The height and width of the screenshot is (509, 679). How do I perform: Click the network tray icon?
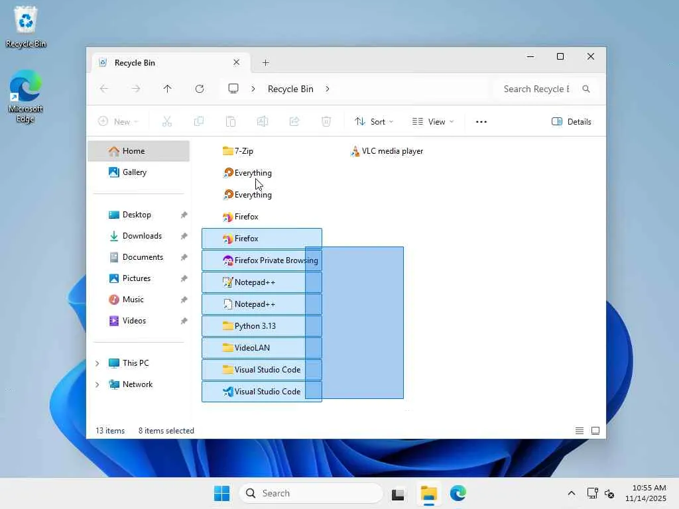coord(592,493)
